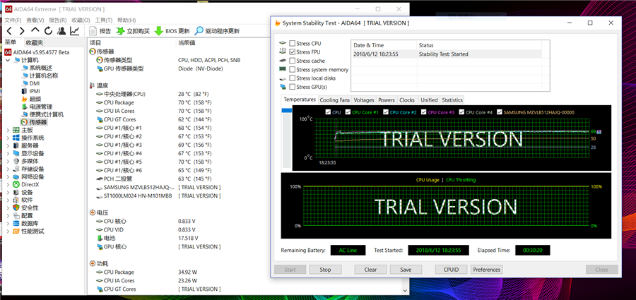Expand the 配置 configuration tree node

click(8, 216)
